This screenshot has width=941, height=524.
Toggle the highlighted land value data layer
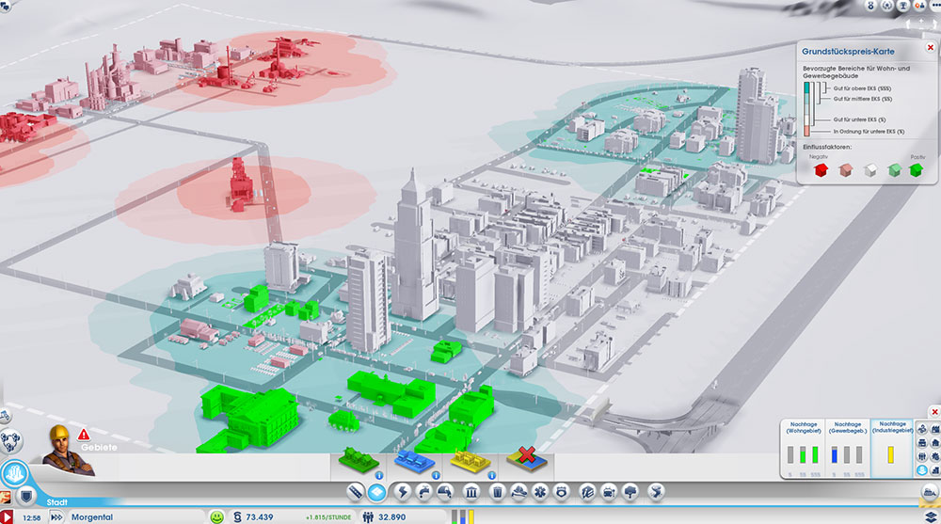tap(922, 470)
